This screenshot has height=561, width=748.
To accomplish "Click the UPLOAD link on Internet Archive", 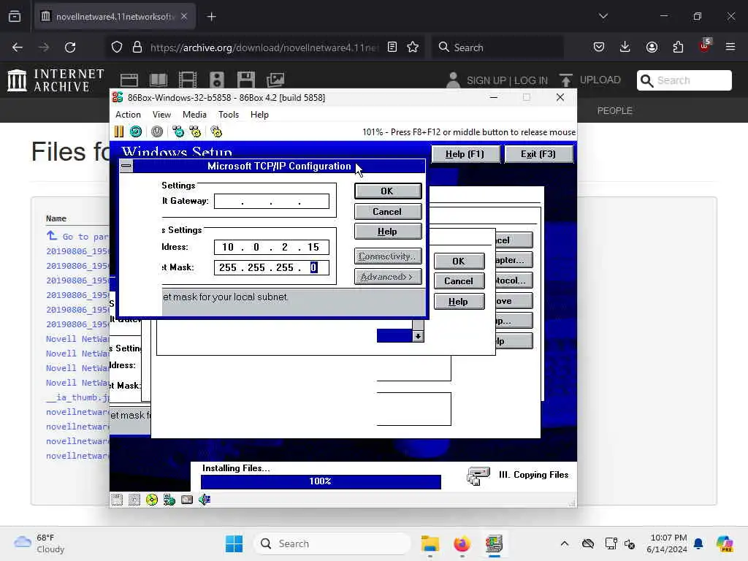I will coord(600,80).
